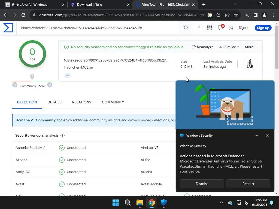The height and width of the screenshot is (209, 279).
Task: Click the install app icon in address bar
Action: (x=219, y=15)
